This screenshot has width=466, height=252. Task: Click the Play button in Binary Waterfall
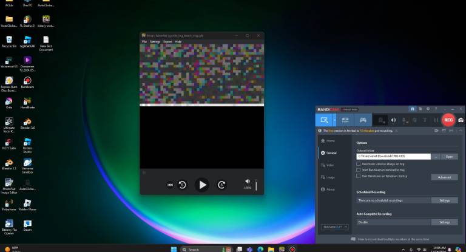click(202, 185)
